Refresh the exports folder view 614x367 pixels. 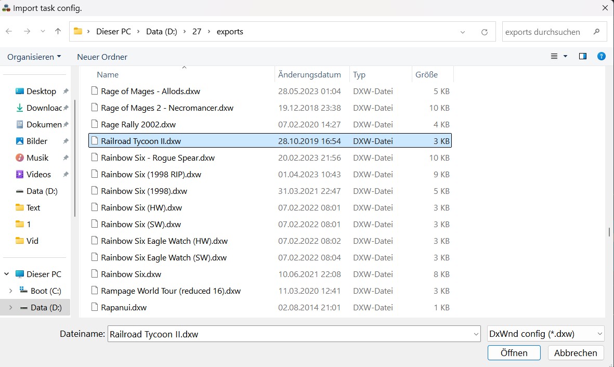click(485, 32)
